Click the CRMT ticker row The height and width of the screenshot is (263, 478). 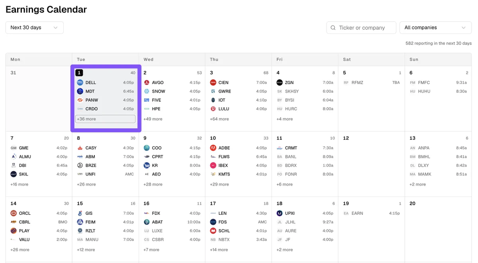coord(305,148)
